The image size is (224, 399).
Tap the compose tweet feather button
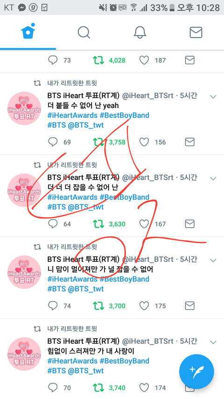point(196,371)
